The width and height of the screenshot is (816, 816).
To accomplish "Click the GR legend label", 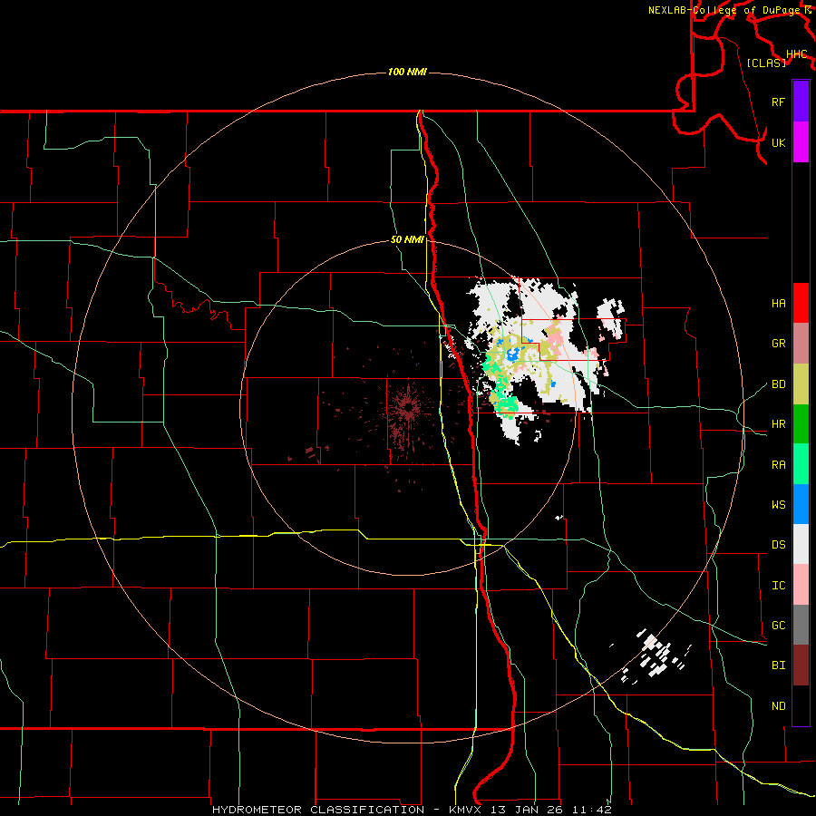I will tap(778, 344).
